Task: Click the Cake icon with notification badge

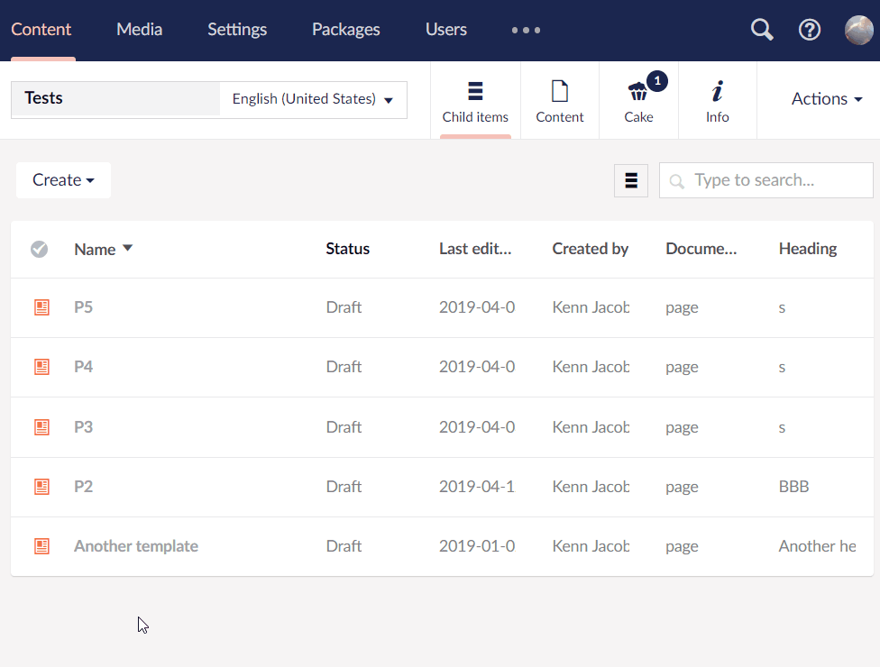Action: point(638,90)
